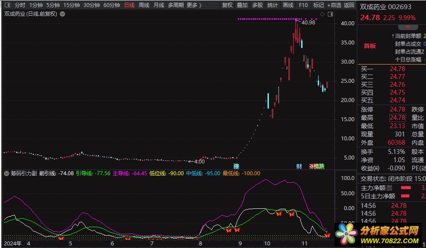
Task: Switch chart to 分时 view
Action: click(20, 5)
